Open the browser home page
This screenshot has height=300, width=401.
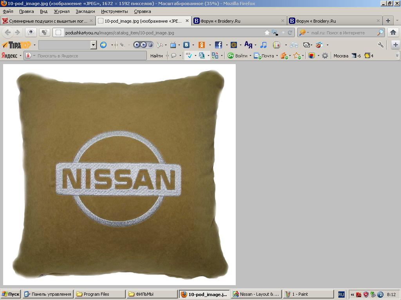tap(393, 32)
